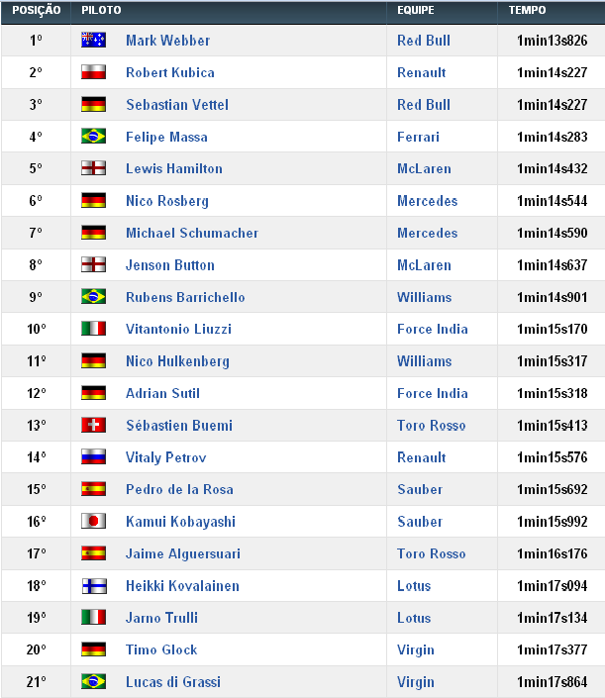Click Mark Webber's time 1min13s826
Viewport: 605px width, 698px height.
click(x=552, y=41)
